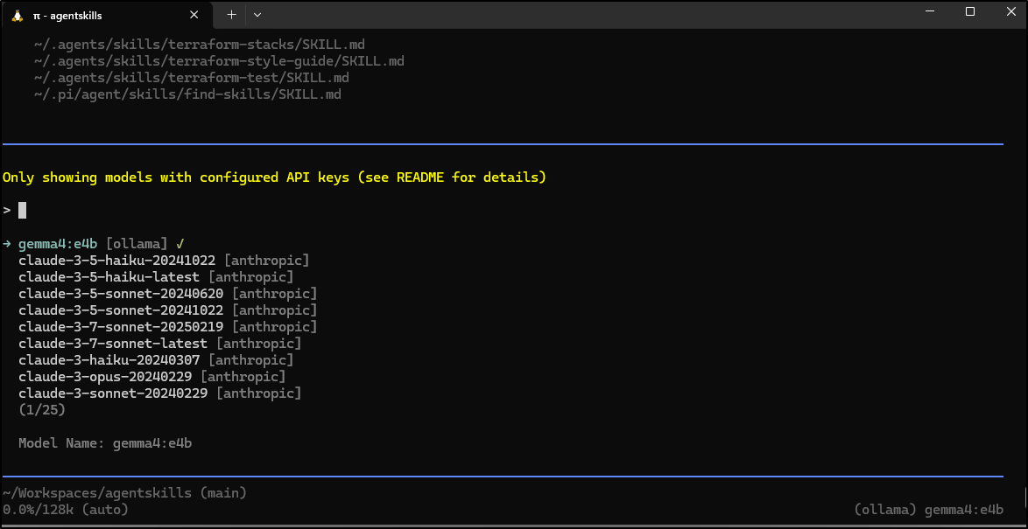This screenshot has height=529, width=1028.
Task: Maximize the terminal window
Action: pos(970,12)
